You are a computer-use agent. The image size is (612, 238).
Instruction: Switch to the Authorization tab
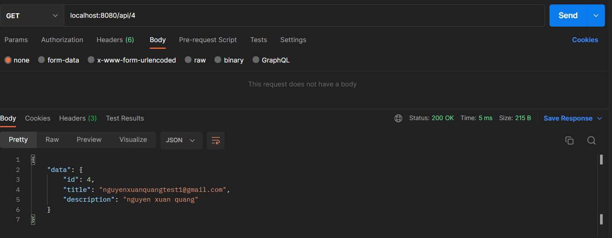click(62, 40)
